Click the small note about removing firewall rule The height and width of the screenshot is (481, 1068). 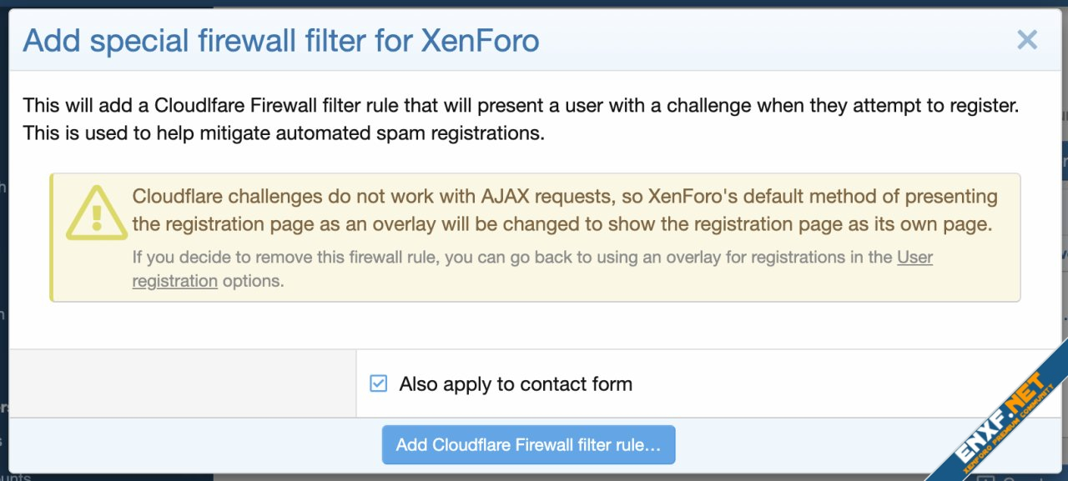point(512,258)
